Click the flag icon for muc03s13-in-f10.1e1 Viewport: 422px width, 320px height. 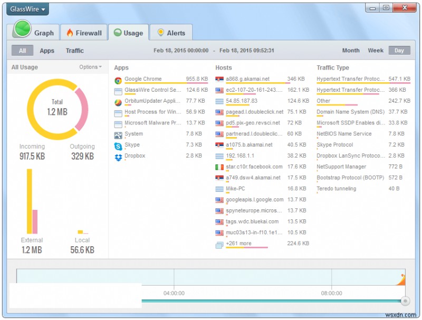pyautogui.click(x=219, y=232)
